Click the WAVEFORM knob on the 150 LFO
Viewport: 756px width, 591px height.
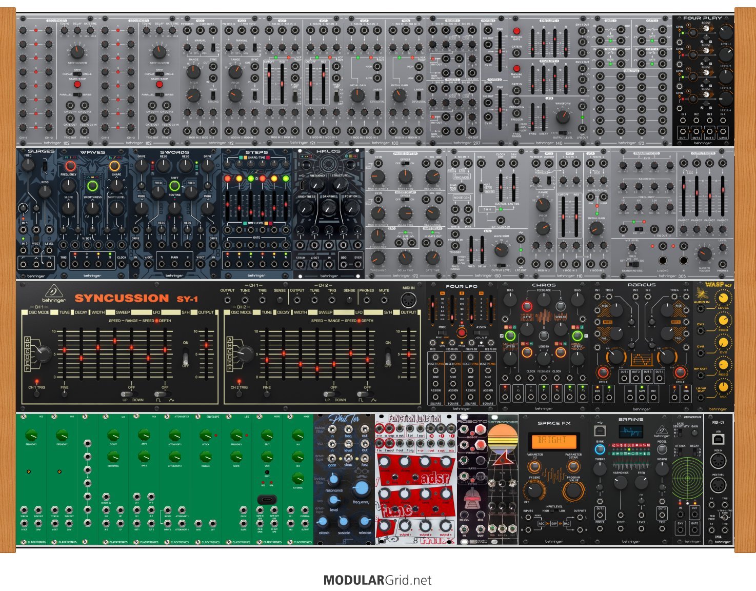click(501, 250)
